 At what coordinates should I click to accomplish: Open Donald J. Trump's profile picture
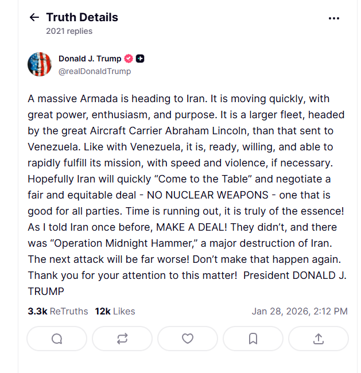[40, 64]
